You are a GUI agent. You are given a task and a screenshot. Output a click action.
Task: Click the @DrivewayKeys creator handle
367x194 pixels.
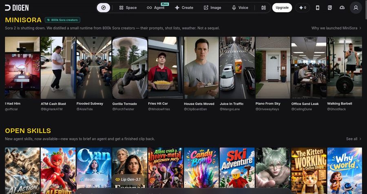267,109
